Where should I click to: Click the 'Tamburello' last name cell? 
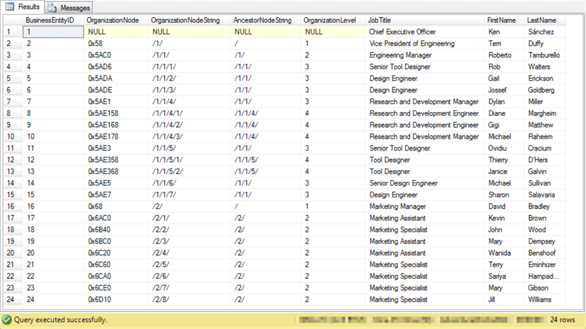click(x=544, y=55)
